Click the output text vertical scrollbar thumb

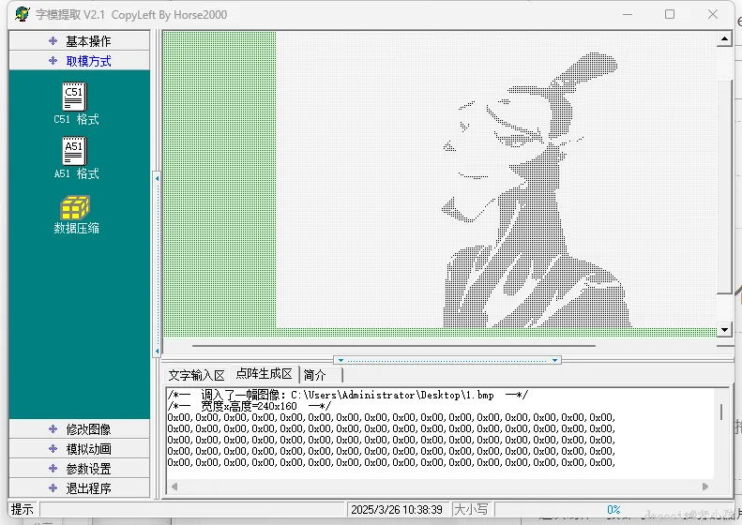tap(721, 412)
